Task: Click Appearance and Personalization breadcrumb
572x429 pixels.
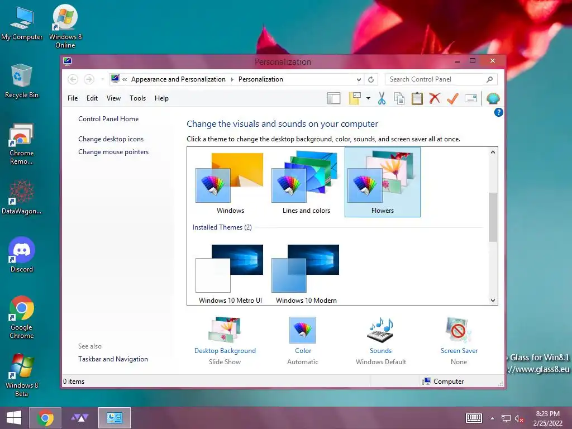Action: [178, 79]
